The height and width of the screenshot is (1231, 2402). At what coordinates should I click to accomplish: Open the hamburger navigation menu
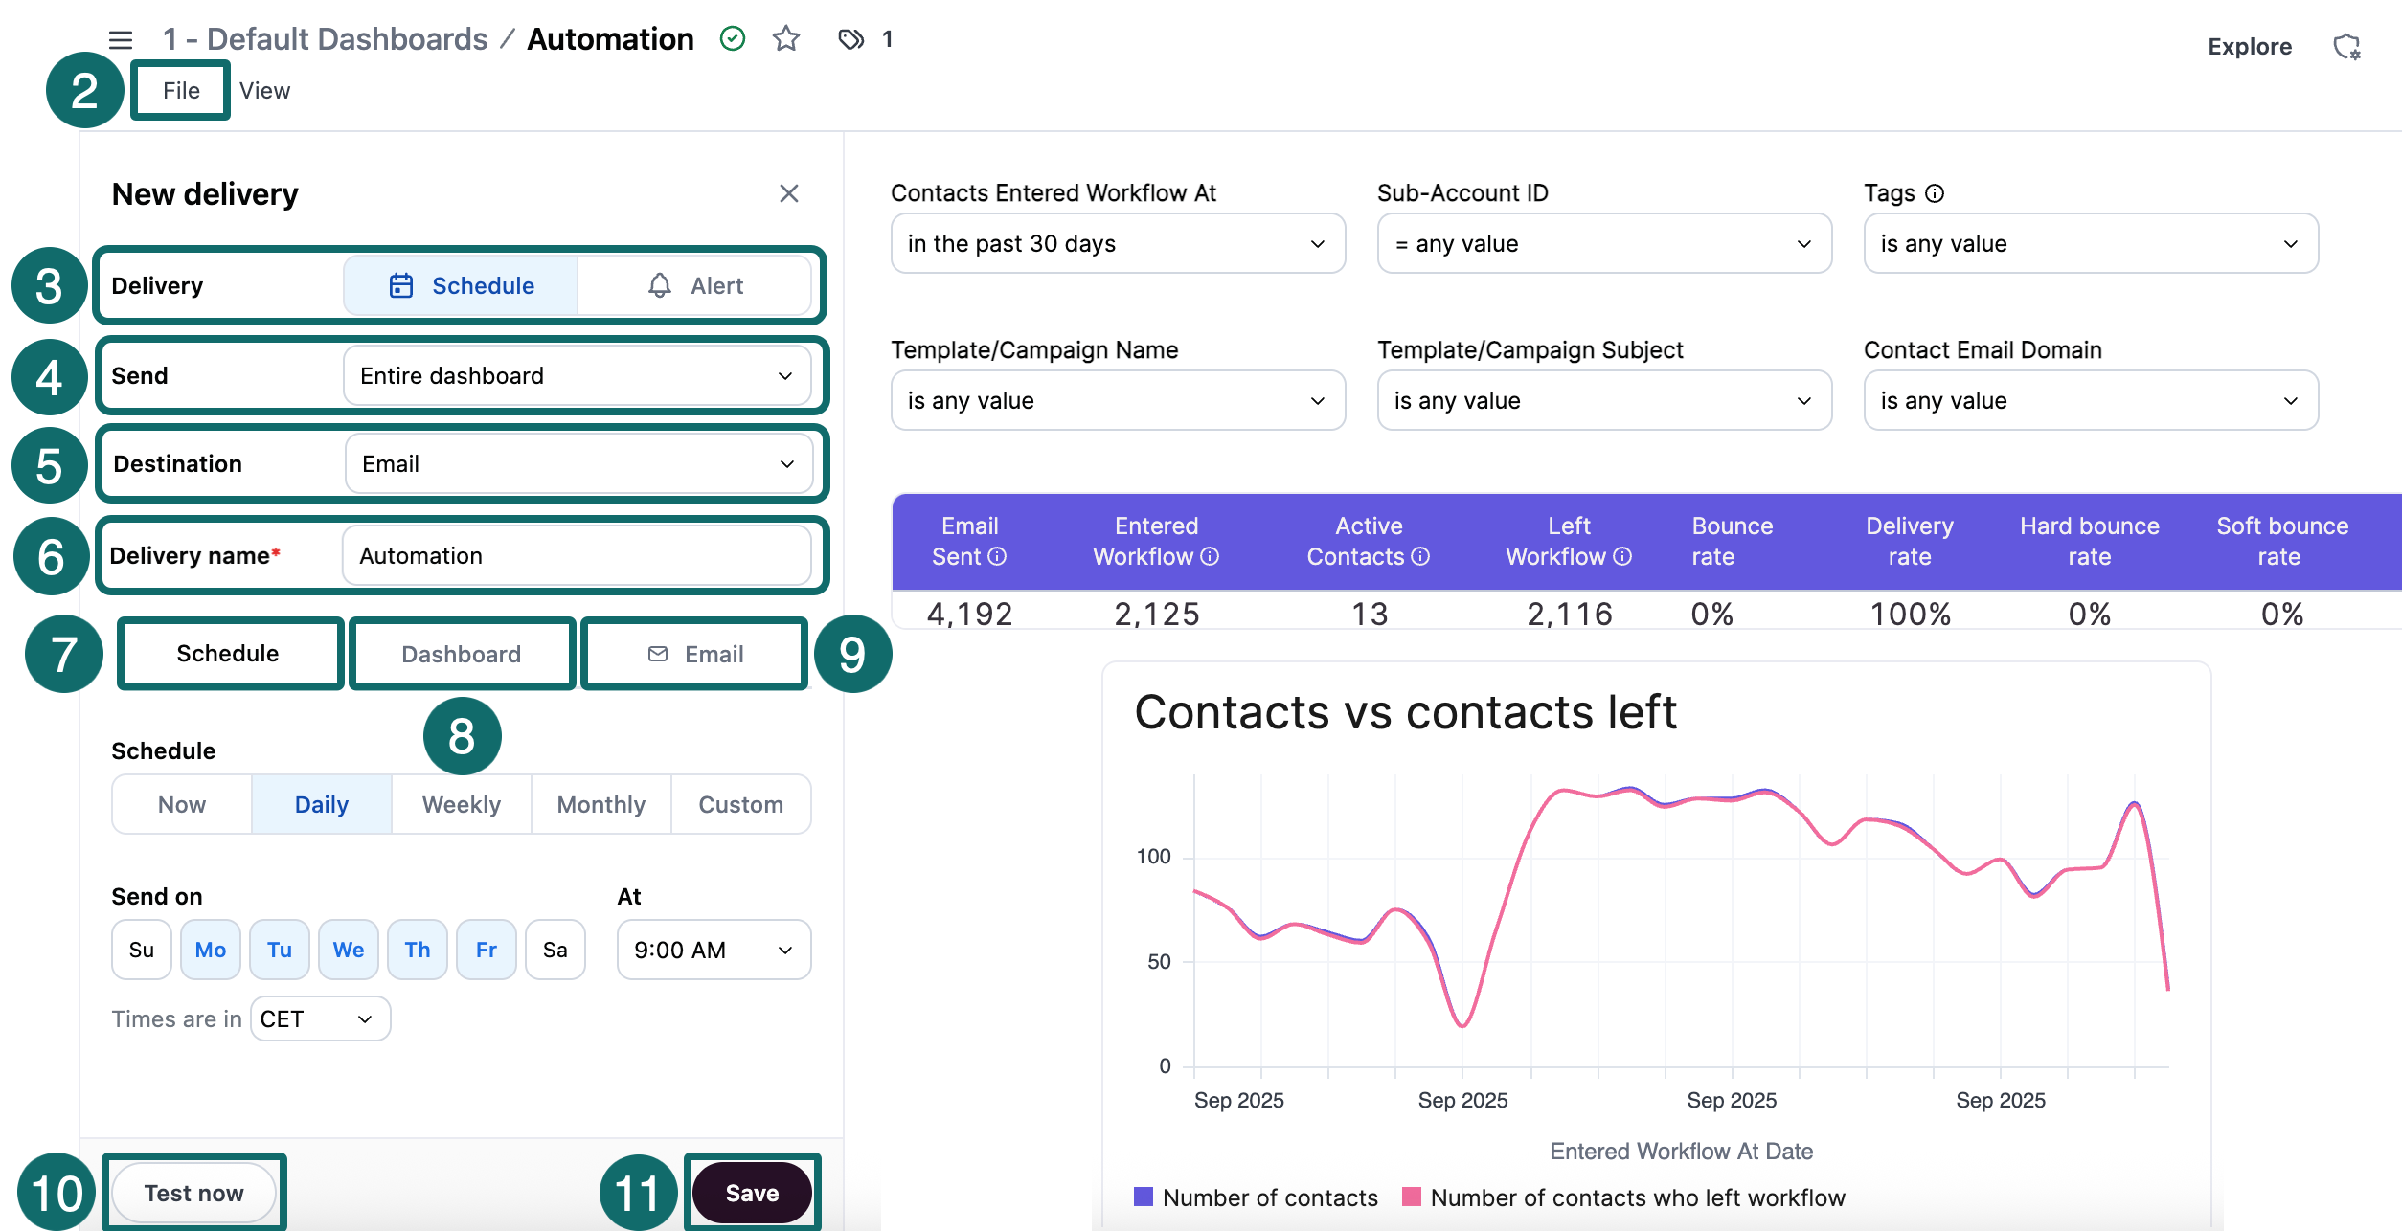pos(120,39)
